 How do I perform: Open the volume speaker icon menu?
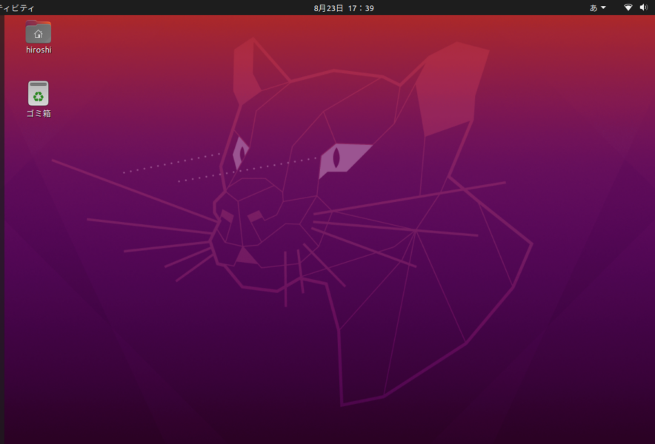(x=644, y=7)
